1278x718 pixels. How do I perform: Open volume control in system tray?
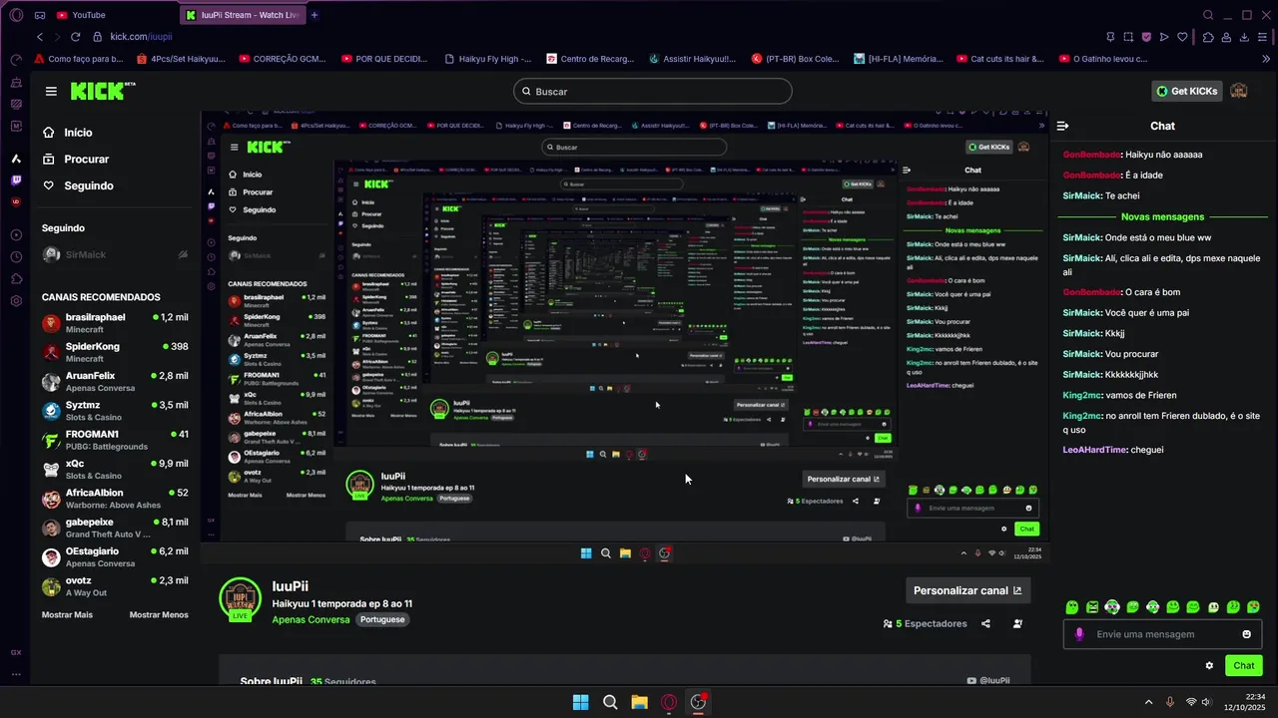coord(1206,702)
